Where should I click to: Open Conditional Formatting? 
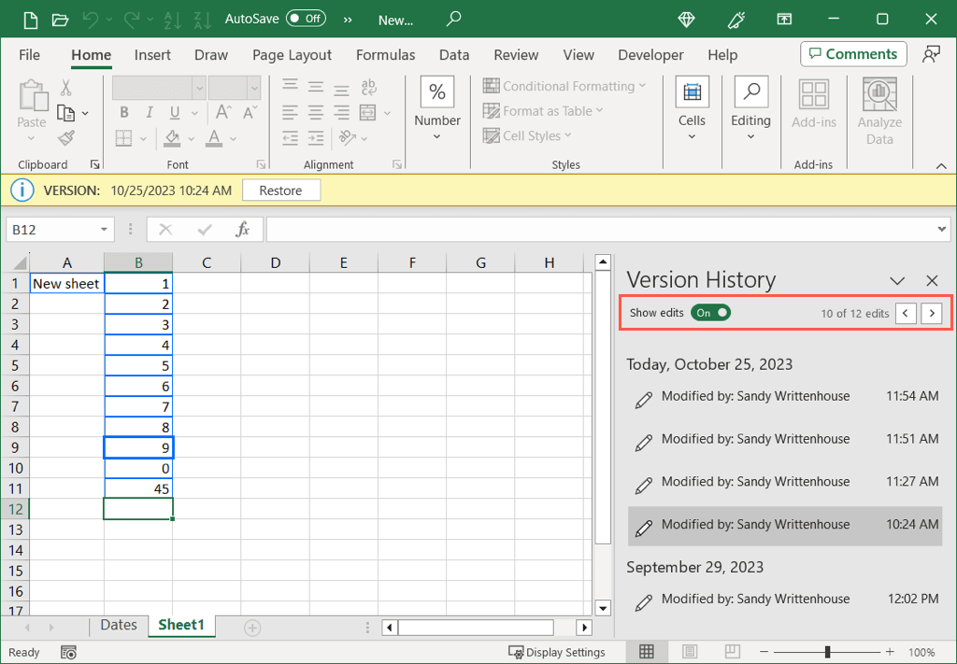point(561,86)
